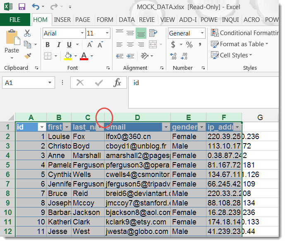Decrease indent icon

(120, 56)
